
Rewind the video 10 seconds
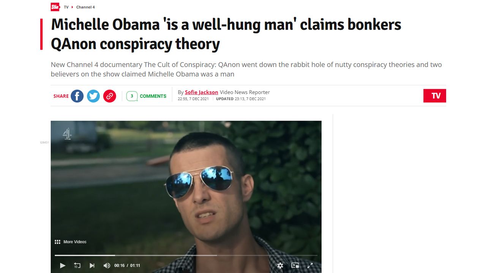[x=77, y=265]
